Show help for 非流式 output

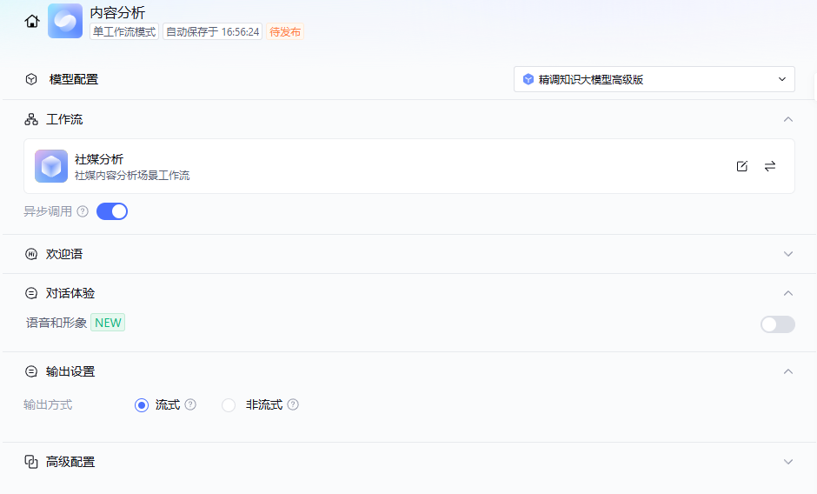click(293, 404)
